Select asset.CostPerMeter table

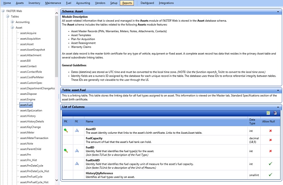tap(32, 77)
